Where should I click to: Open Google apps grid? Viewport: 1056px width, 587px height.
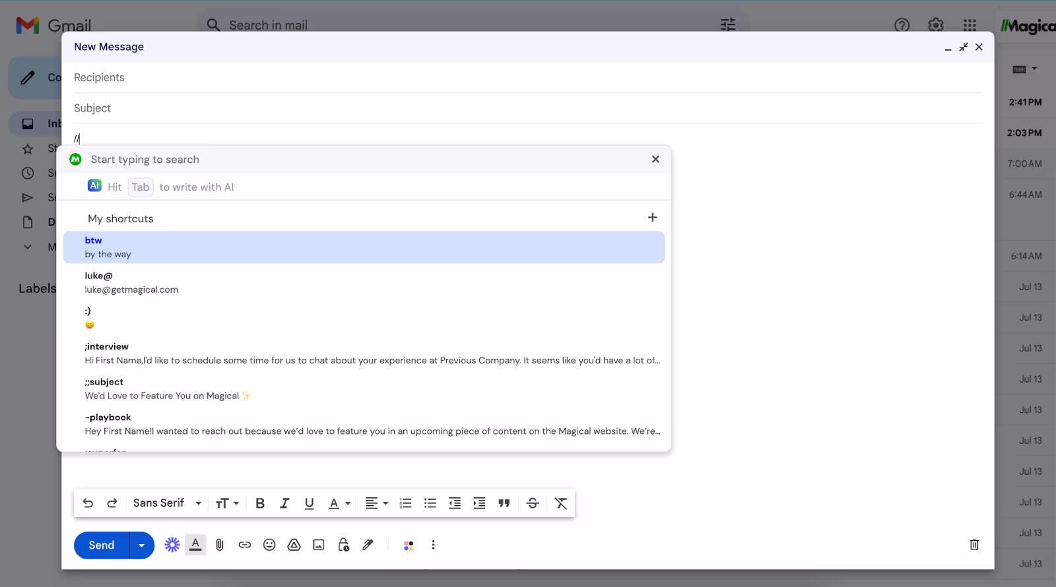tap(970, 25)
